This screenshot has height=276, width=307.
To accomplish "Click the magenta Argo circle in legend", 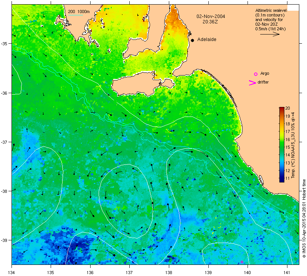I will [x=256, y=74].
